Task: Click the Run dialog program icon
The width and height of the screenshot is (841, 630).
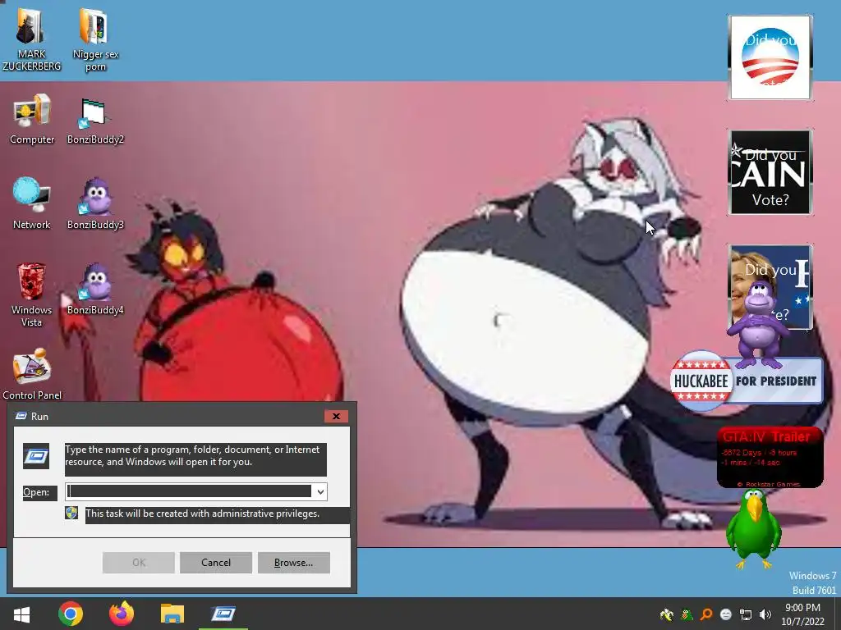Action: point(36,456)
